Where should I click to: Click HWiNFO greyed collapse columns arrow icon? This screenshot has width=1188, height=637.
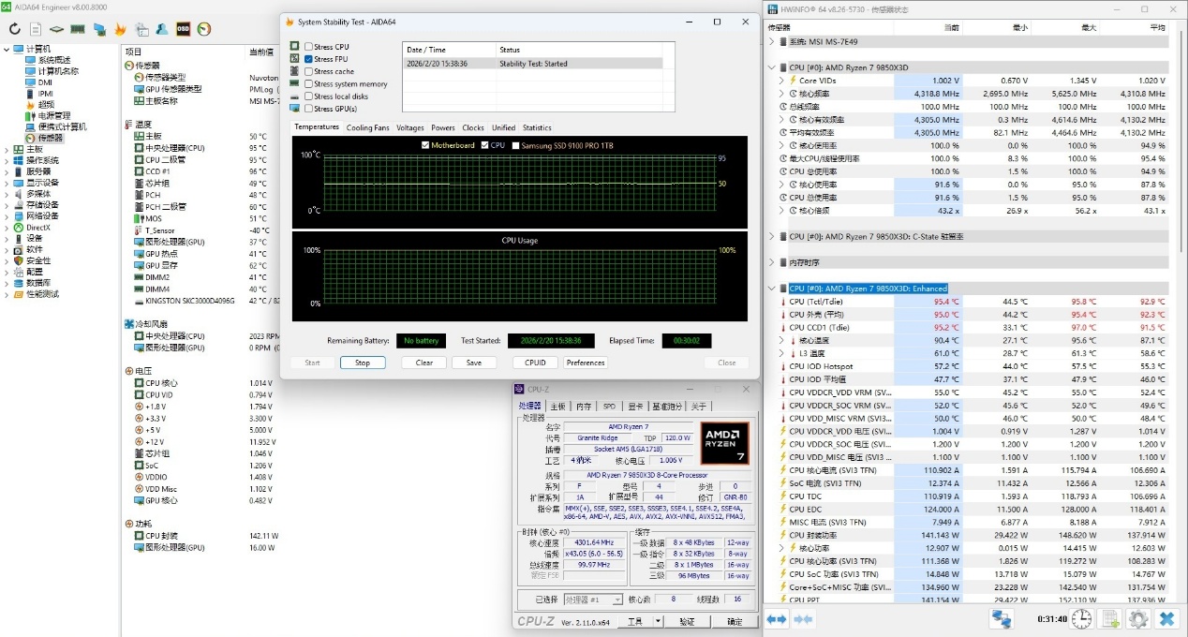tap(803, 619)
